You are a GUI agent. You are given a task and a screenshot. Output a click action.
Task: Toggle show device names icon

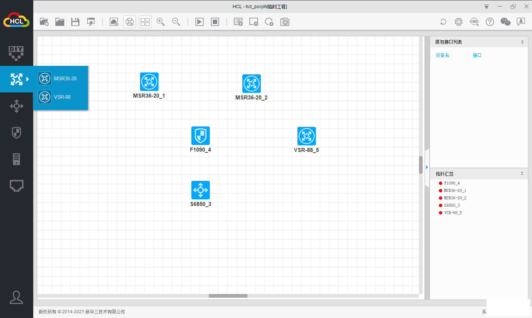point(130,22)
